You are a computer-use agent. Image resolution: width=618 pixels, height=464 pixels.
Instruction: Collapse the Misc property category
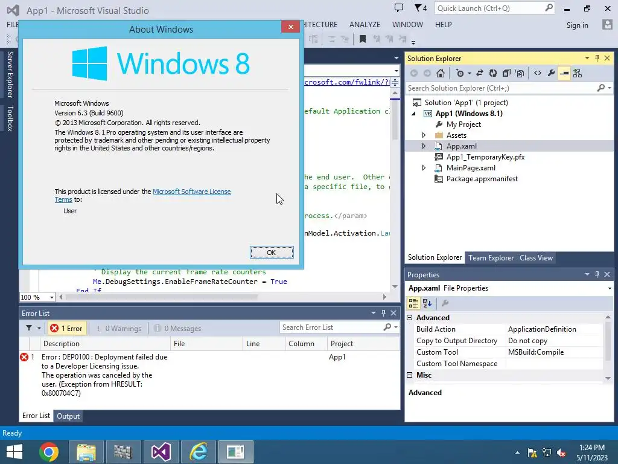[410, 375]
